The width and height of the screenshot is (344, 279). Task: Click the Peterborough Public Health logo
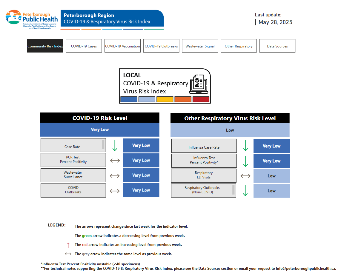point(32,19)
